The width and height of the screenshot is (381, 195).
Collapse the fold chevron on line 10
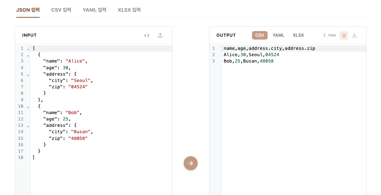[28, 107]
